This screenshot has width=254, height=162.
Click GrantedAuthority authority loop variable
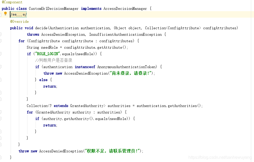(x=64, y=112)
